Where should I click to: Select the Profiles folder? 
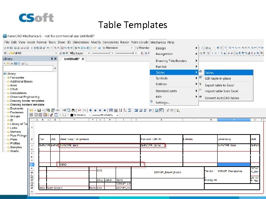point(15,143)
